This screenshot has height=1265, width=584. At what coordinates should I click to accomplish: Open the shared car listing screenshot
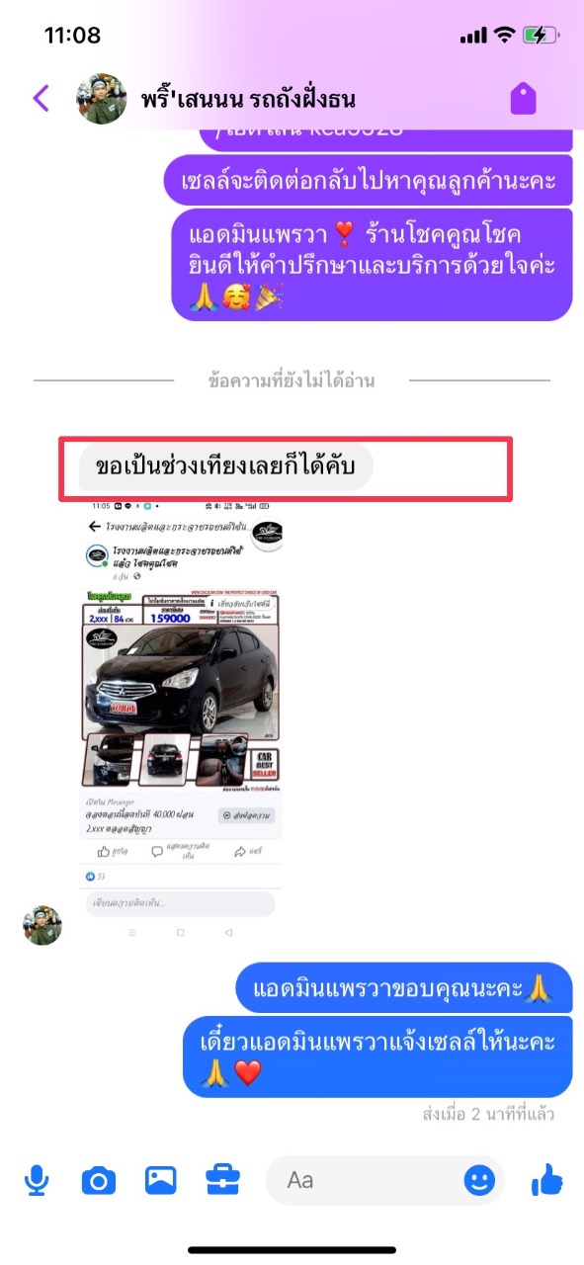pyautogui.click(x=181, y=723)
